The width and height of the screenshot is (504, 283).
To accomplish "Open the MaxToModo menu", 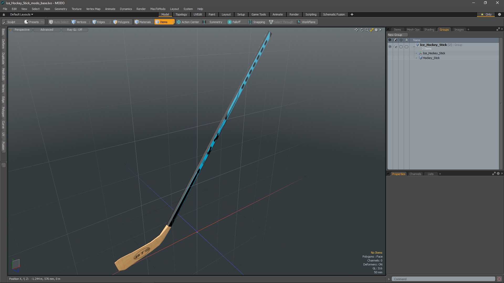I will click(158, 9).
